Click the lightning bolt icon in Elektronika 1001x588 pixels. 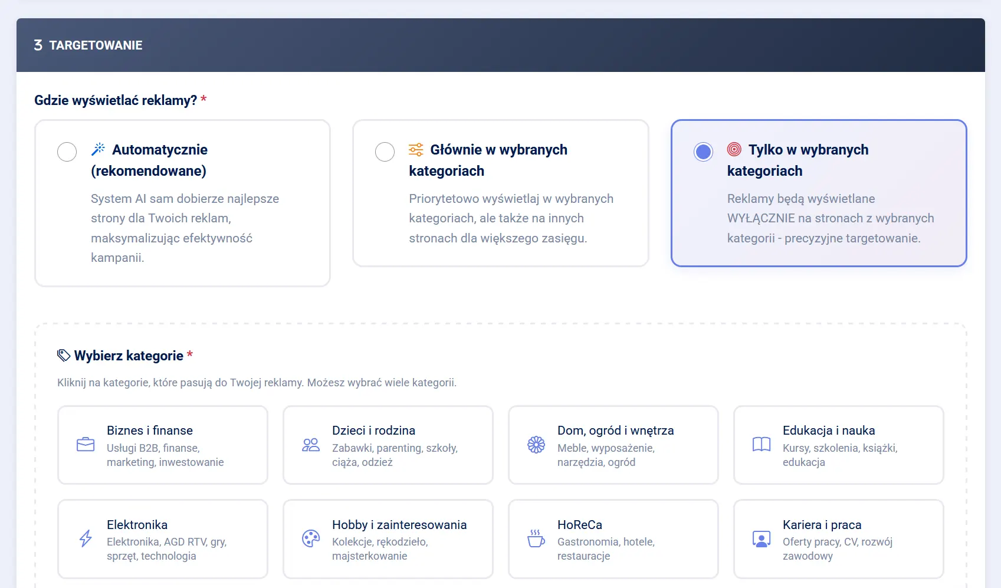(86, 538)
